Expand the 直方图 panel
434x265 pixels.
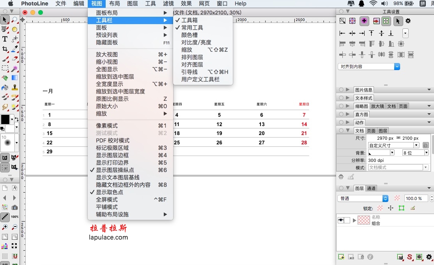tap(348, 114)
